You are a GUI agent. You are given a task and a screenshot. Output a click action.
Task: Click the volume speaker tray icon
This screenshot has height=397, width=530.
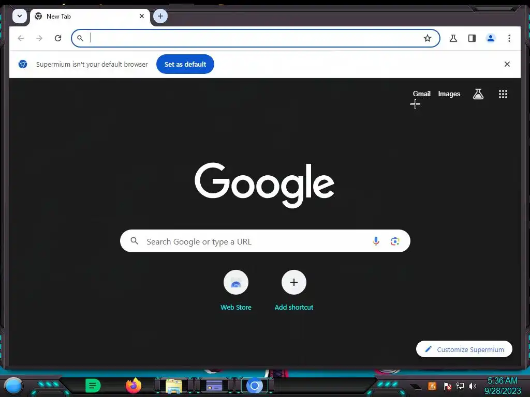(473, 386)
